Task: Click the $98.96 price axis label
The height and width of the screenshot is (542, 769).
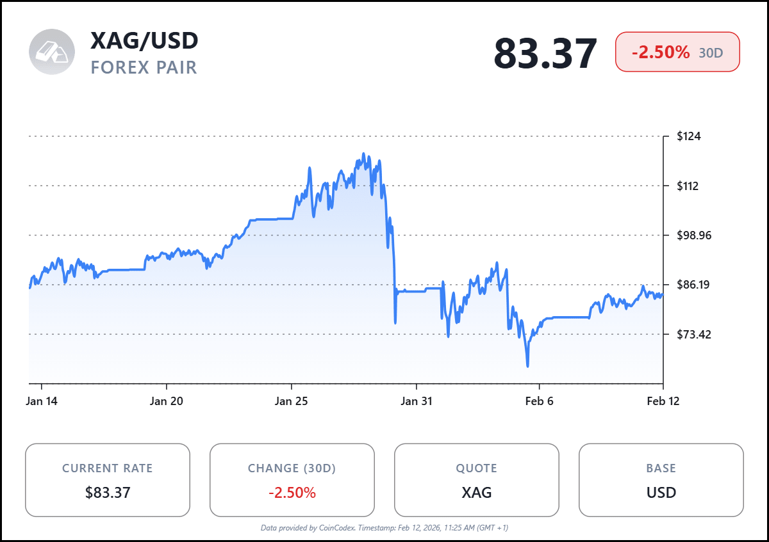Action: tap(694, 235)
